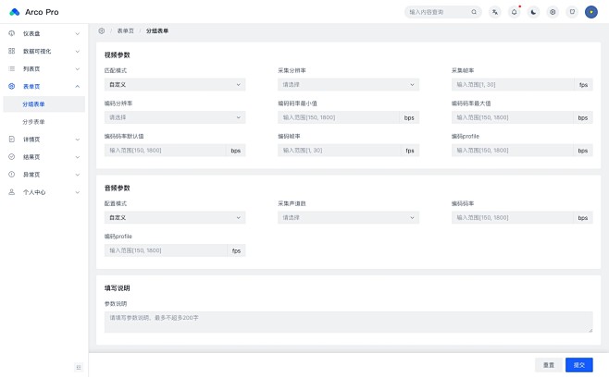
Task: Focus the 编码profile input in 音频参数
Action: (x=166, y=250)
